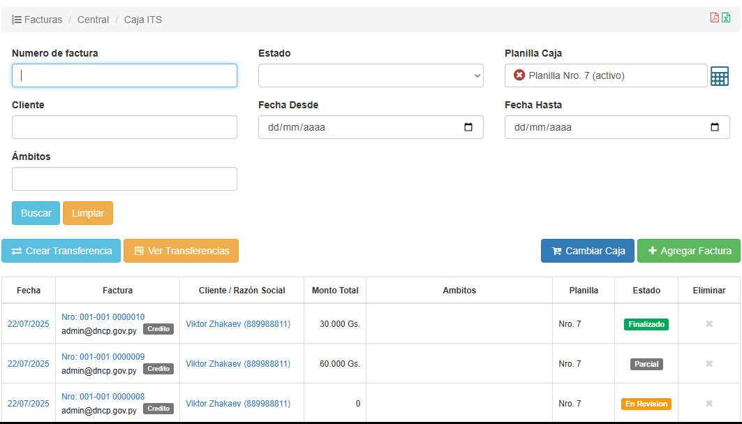Delete invoice 0000010 using X icon
Image resolution: width=742 pixels, height=424 pixels.
tap(708, 324)
